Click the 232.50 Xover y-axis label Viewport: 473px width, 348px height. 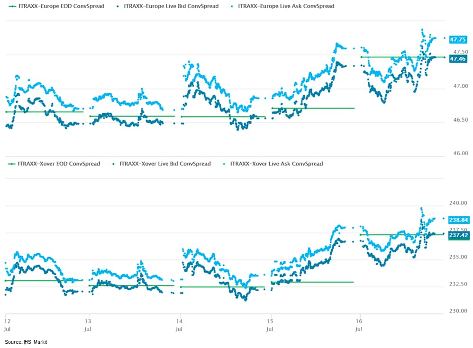(x=458, y=284)
